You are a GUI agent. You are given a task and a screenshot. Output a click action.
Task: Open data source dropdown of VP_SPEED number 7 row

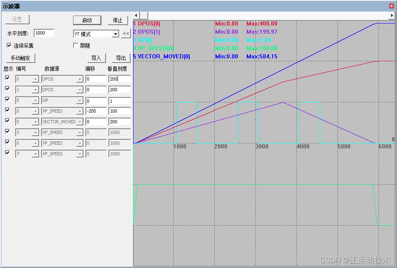(x=80, y=154)
